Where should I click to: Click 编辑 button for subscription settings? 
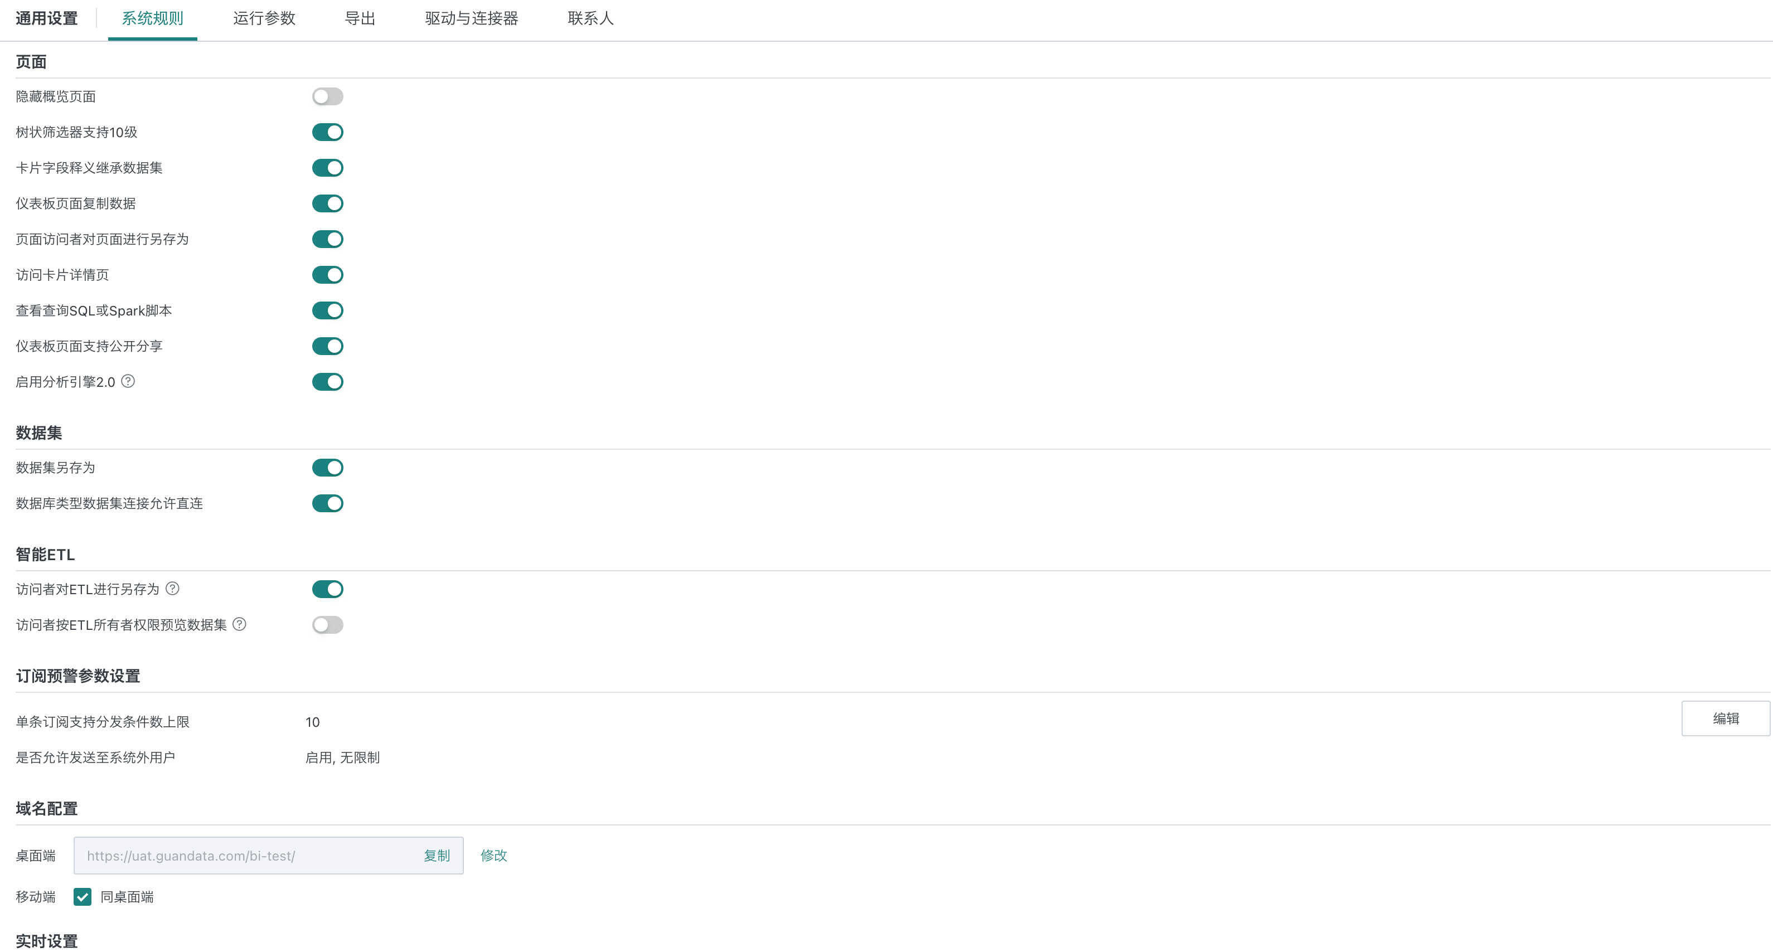[1726, 718]
